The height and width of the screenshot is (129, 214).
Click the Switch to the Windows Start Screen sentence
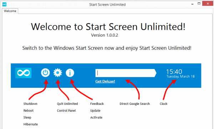[x=107, y=48]
